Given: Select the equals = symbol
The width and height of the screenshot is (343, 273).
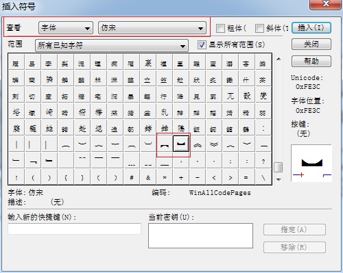Looking at the screenshot, I should pyautogui.click(x=247, y=177).
